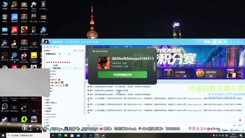Click the right banner arrow beside the LOL card

pos(243,74)
